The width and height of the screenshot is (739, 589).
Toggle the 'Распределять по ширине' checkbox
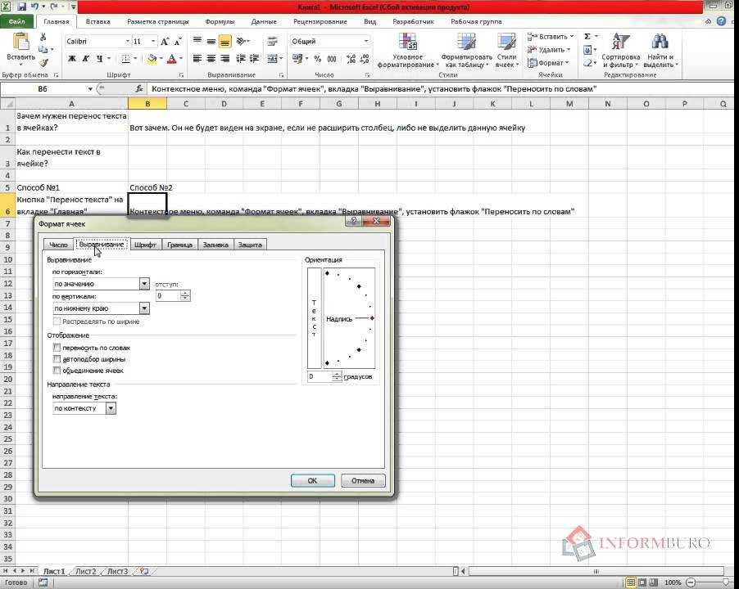[x=57, y=321]
